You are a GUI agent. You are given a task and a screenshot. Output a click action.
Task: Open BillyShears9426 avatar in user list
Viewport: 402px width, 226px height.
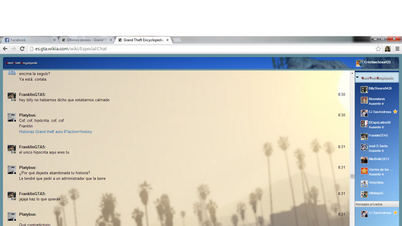click(x=364, y=89)
